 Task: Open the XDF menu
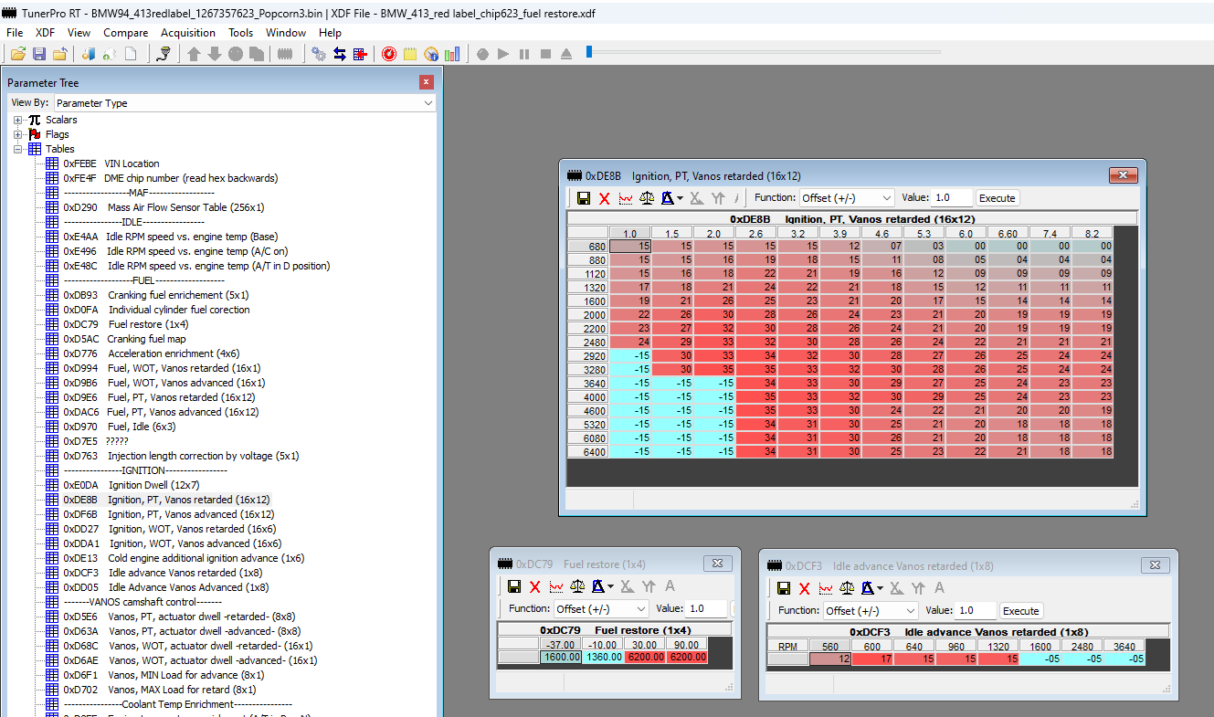click(x=45, y=32)
